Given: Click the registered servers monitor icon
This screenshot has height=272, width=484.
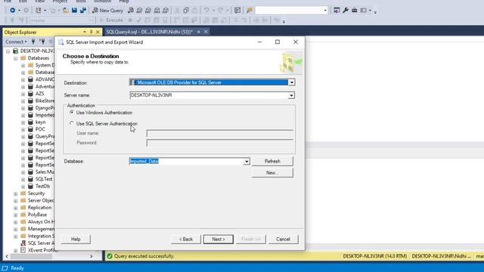Looking at the screenshot, I should point(337,11).
